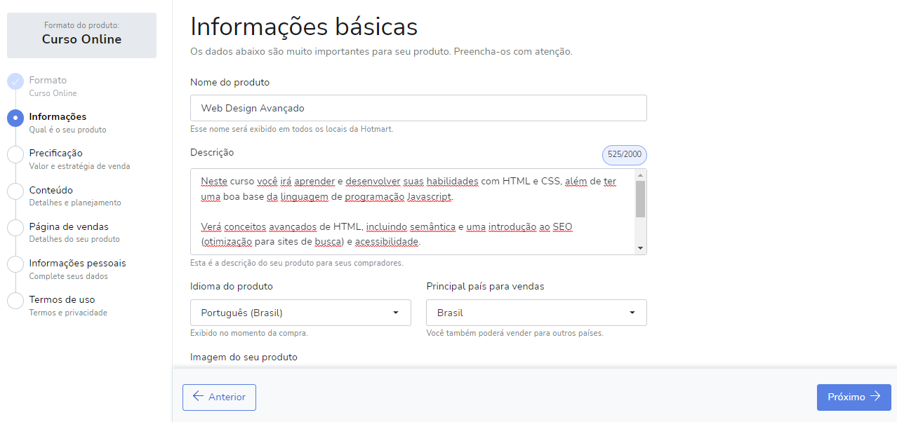
Task: Click the Nome do produto input field
Action: [418, 108]
